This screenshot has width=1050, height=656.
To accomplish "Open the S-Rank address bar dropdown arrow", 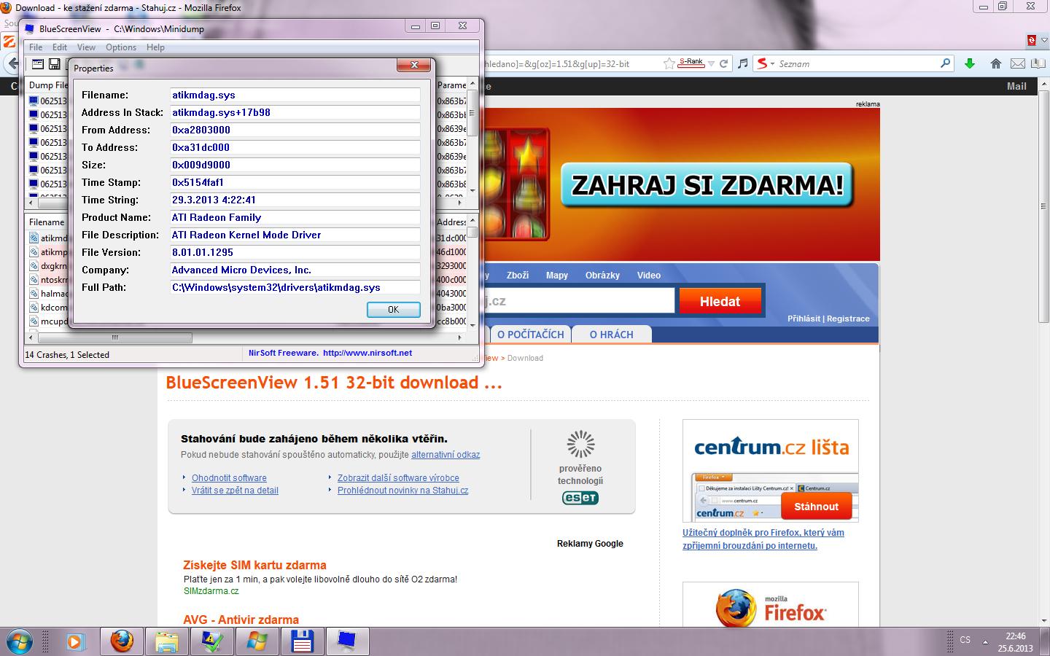I will tap(711, 63).
